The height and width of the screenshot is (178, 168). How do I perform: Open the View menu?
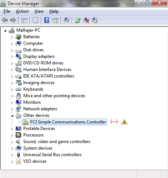click(39, 11)
